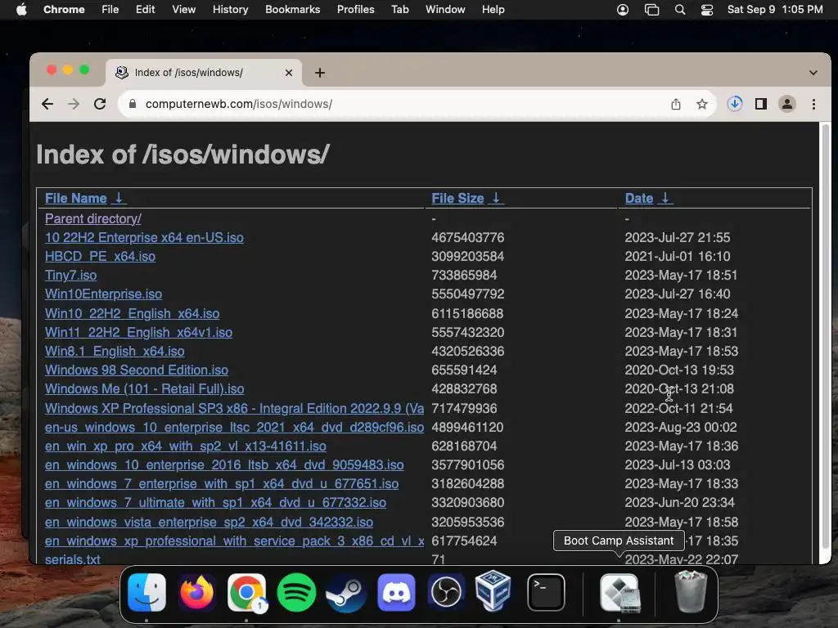Image resolution: width=838 pixels, height=628 pixels.
Task: Click the user account menu bar icon
Action: (x=623, y=10)
